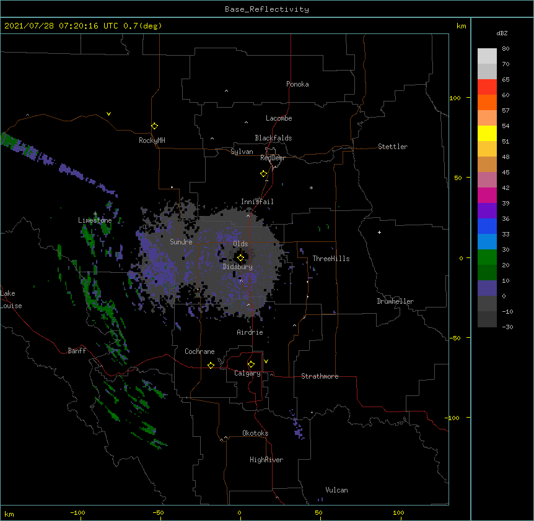Select the slate 0-10 dBZ legend swatch
Image resolution: width=534 pixels, height=521 pixels.
[487, 288]
